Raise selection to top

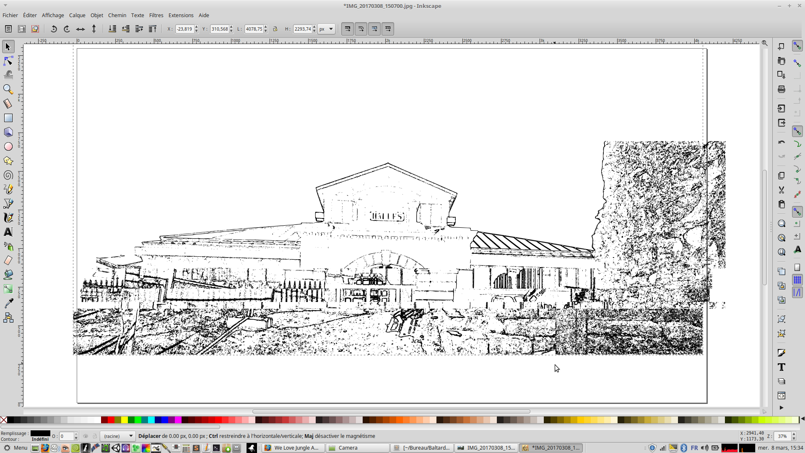click(153, 29)
